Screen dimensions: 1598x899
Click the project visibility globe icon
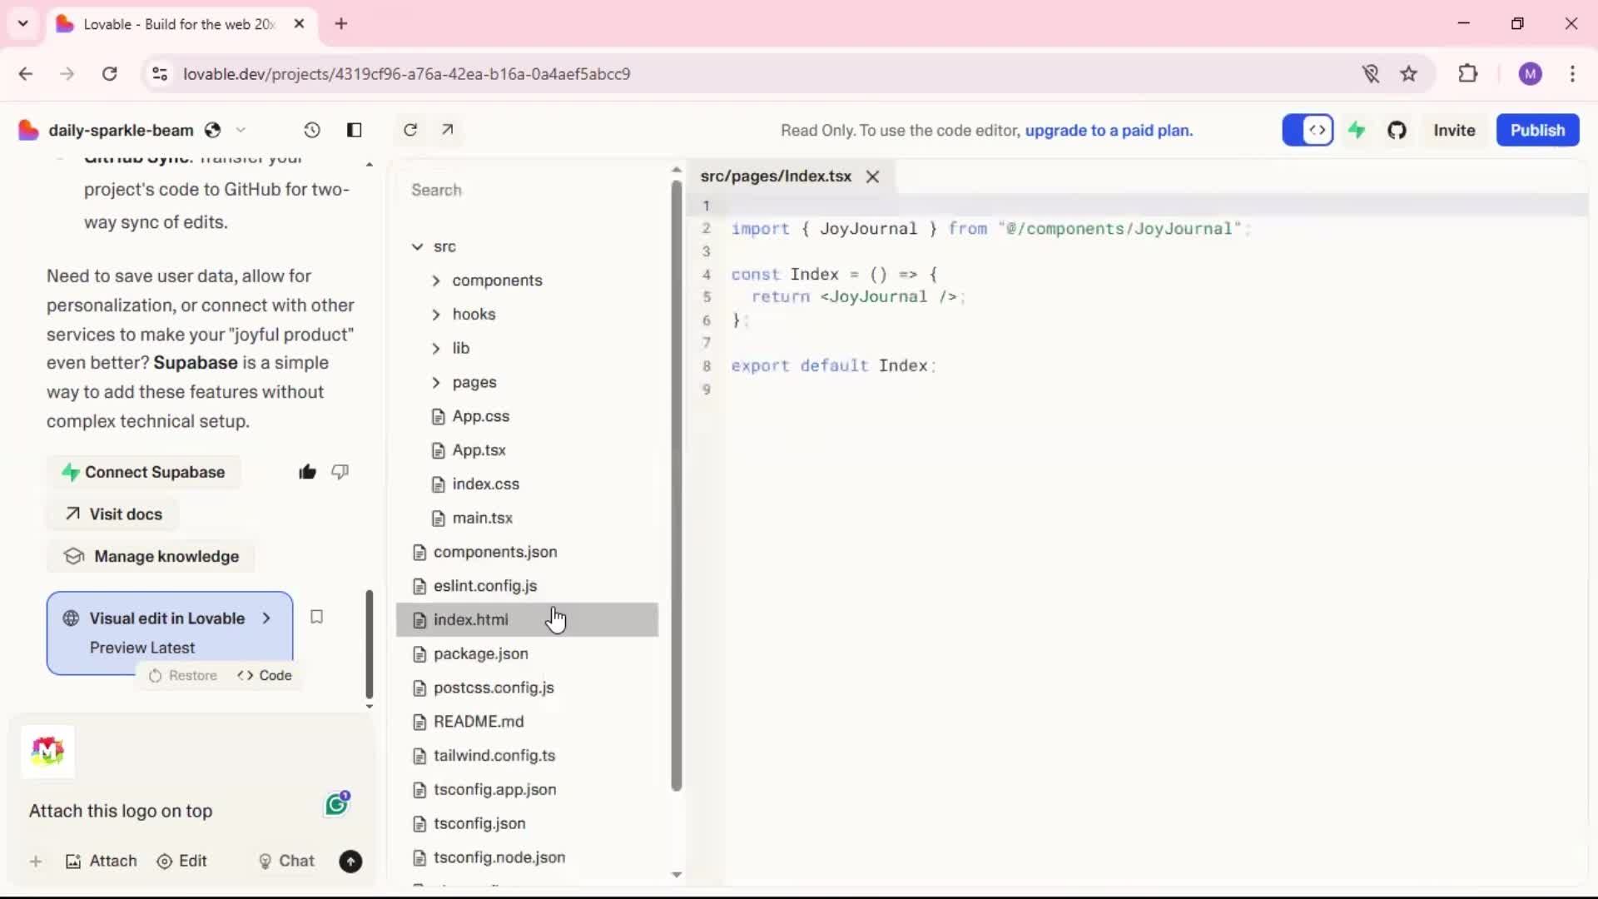pyautogui.click(x=213, y=130)
